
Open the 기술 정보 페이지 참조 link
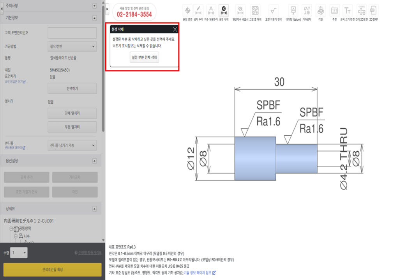pyautogui.click(x=199, y=273)
